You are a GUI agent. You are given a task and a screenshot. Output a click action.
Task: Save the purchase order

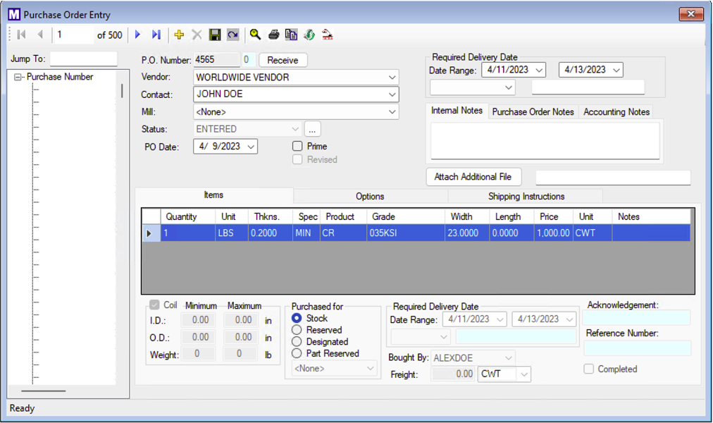pos(216,35)
